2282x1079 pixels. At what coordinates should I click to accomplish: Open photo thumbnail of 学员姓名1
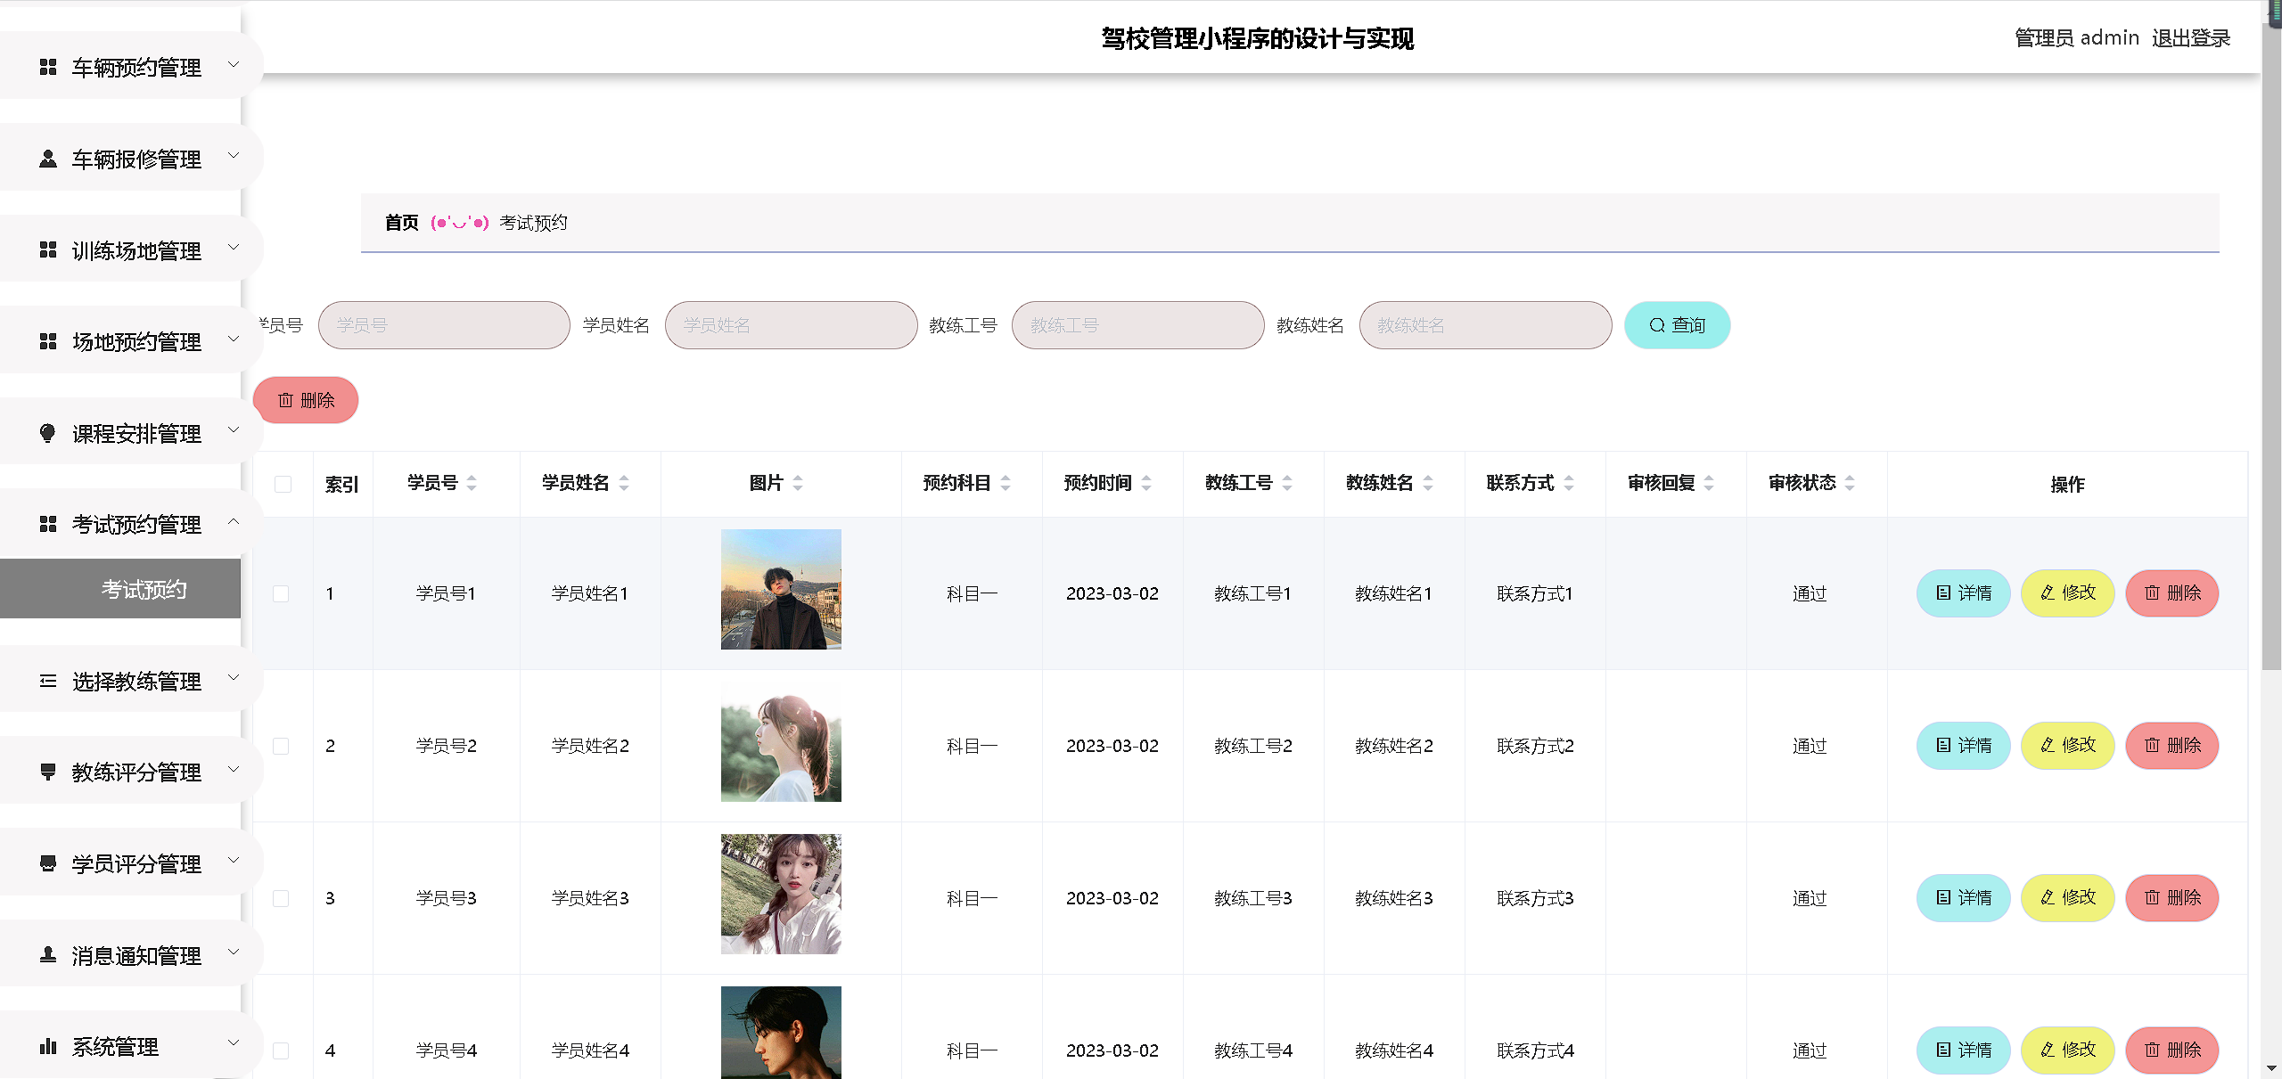tap(781, 590)
